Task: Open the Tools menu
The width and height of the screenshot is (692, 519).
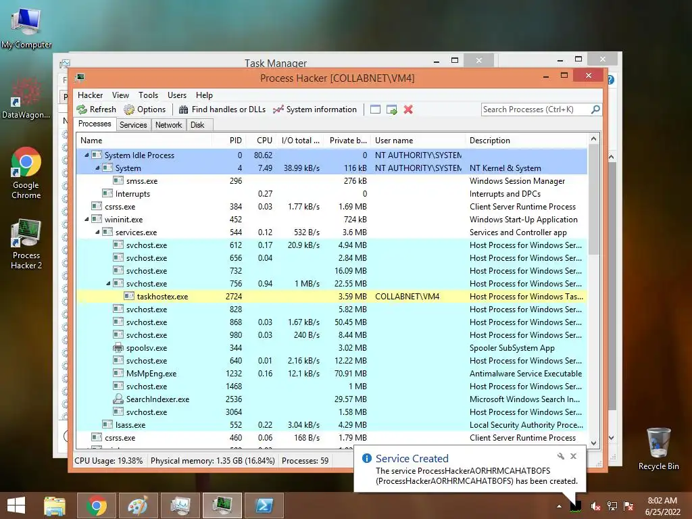Action: tap(148, 95)
